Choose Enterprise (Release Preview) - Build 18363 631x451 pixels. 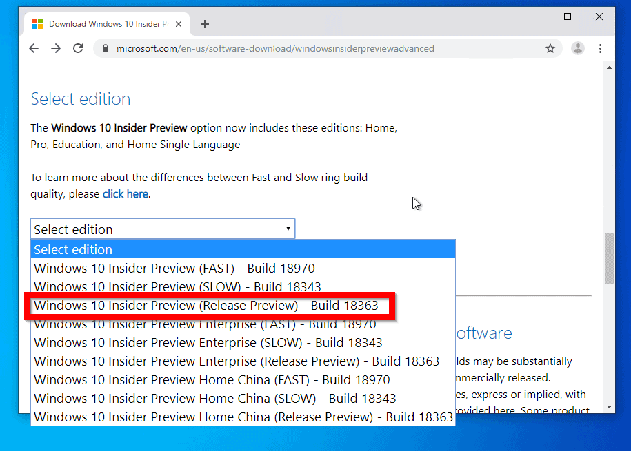(x=243, y=361)
